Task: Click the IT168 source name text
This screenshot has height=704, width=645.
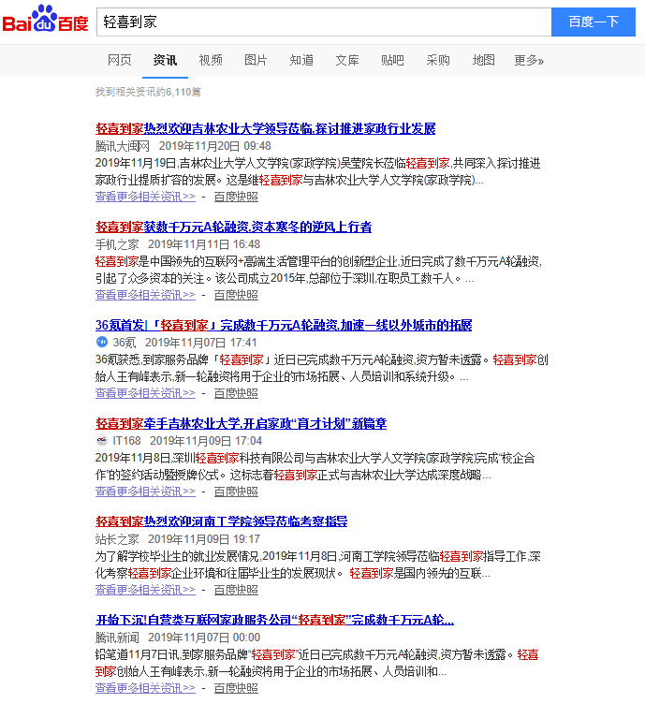Action: [x=126, y=441]
